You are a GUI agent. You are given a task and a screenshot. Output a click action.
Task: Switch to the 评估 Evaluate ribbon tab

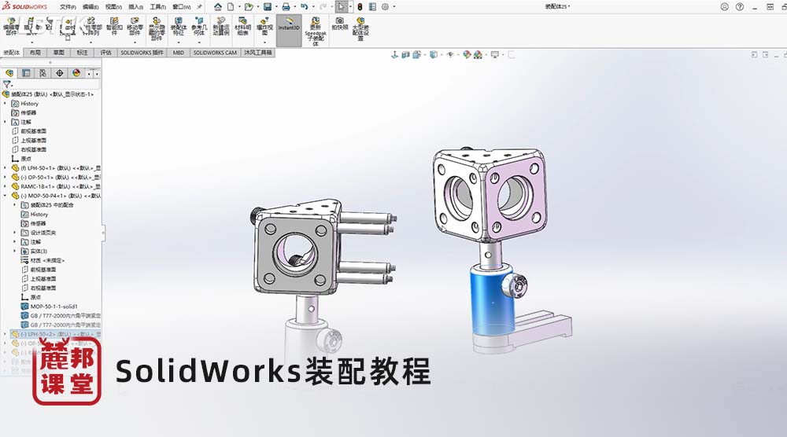[x=105, y=52]
